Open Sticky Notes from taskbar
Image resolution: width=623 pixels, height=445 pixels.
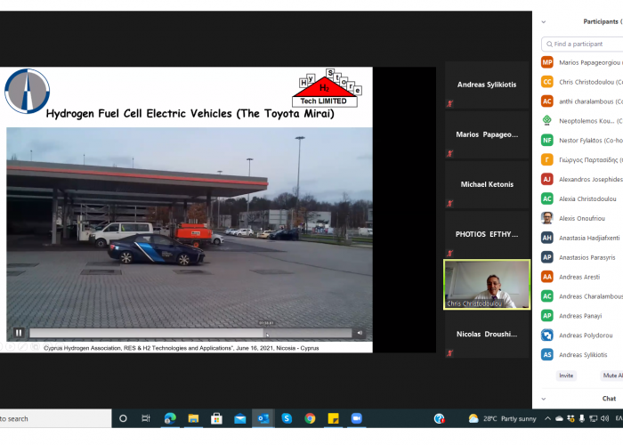[334, 418]
